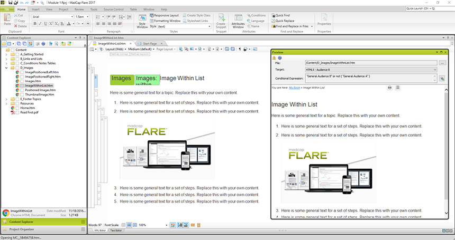
Task: Check the box beside Read First.pdf
Action: [17, 112]
